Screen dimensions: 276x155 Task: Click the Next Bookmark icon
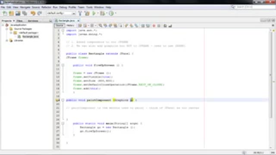point(132,26)
